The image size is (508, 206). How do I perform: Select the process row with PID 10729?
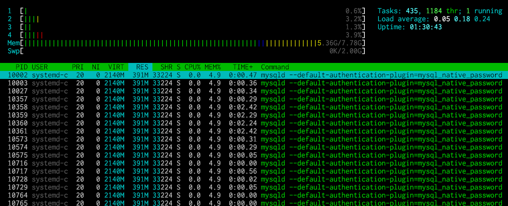[x=254, y=187]
